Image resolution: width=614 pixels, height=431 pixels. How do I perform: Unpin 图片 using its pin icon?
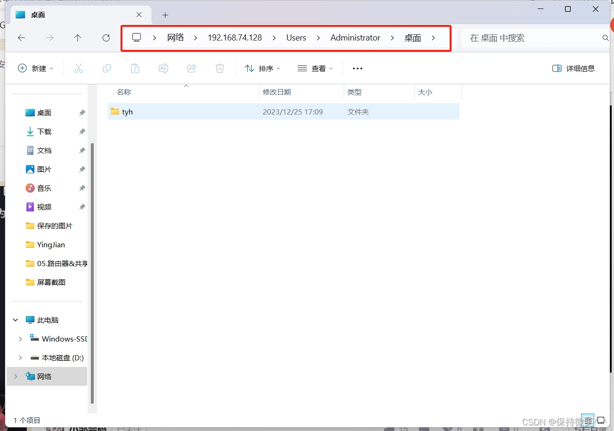tap(82, 170)
